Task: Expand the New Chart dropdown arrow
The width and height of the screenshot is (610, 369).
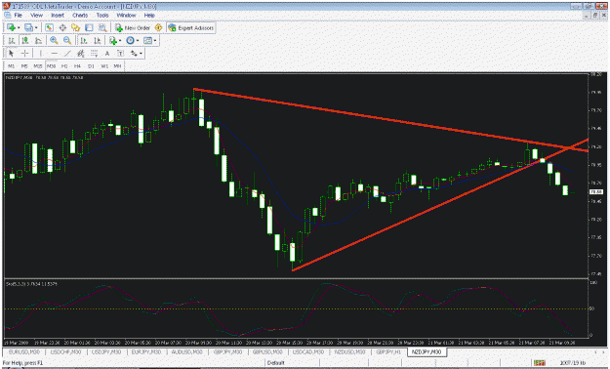Action: pyautogui.click(x=19, y=28)
